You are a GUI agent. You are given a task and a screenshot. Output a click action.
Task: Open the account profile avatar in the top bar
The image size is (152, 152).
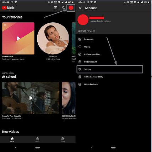tap(71, 8)
